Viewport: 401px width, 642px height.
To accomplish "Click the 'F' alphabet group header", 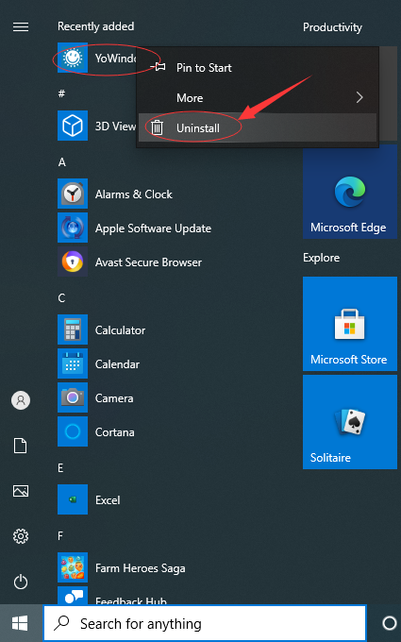I will (x=60, y=536).
